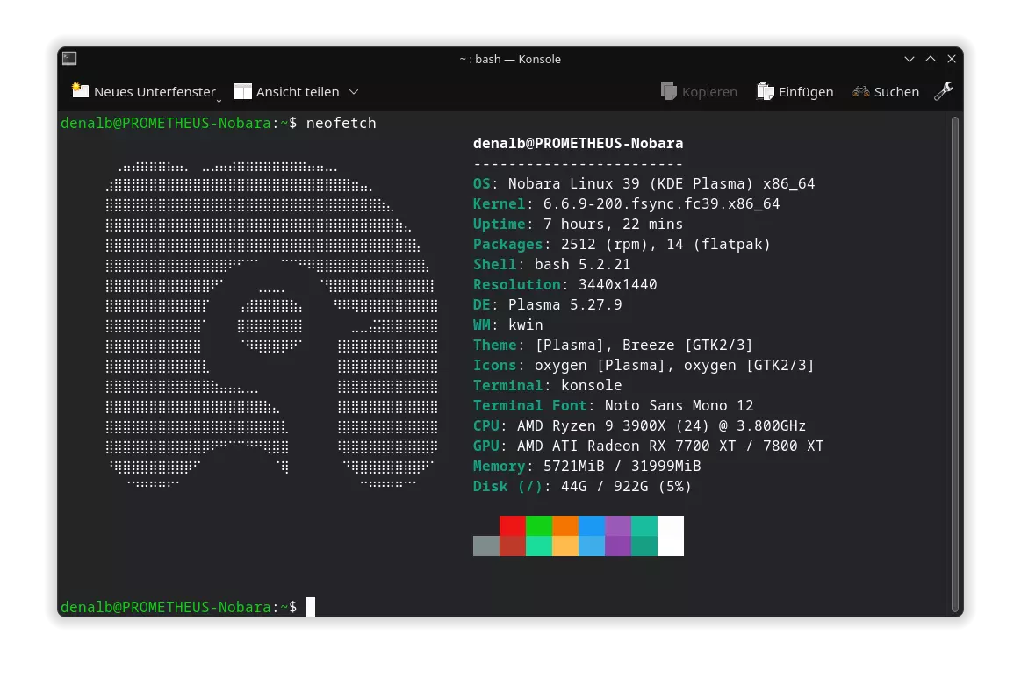Click the typed "neofetch" command
The height and width of the screenshot is (685, 1021).
342,123
